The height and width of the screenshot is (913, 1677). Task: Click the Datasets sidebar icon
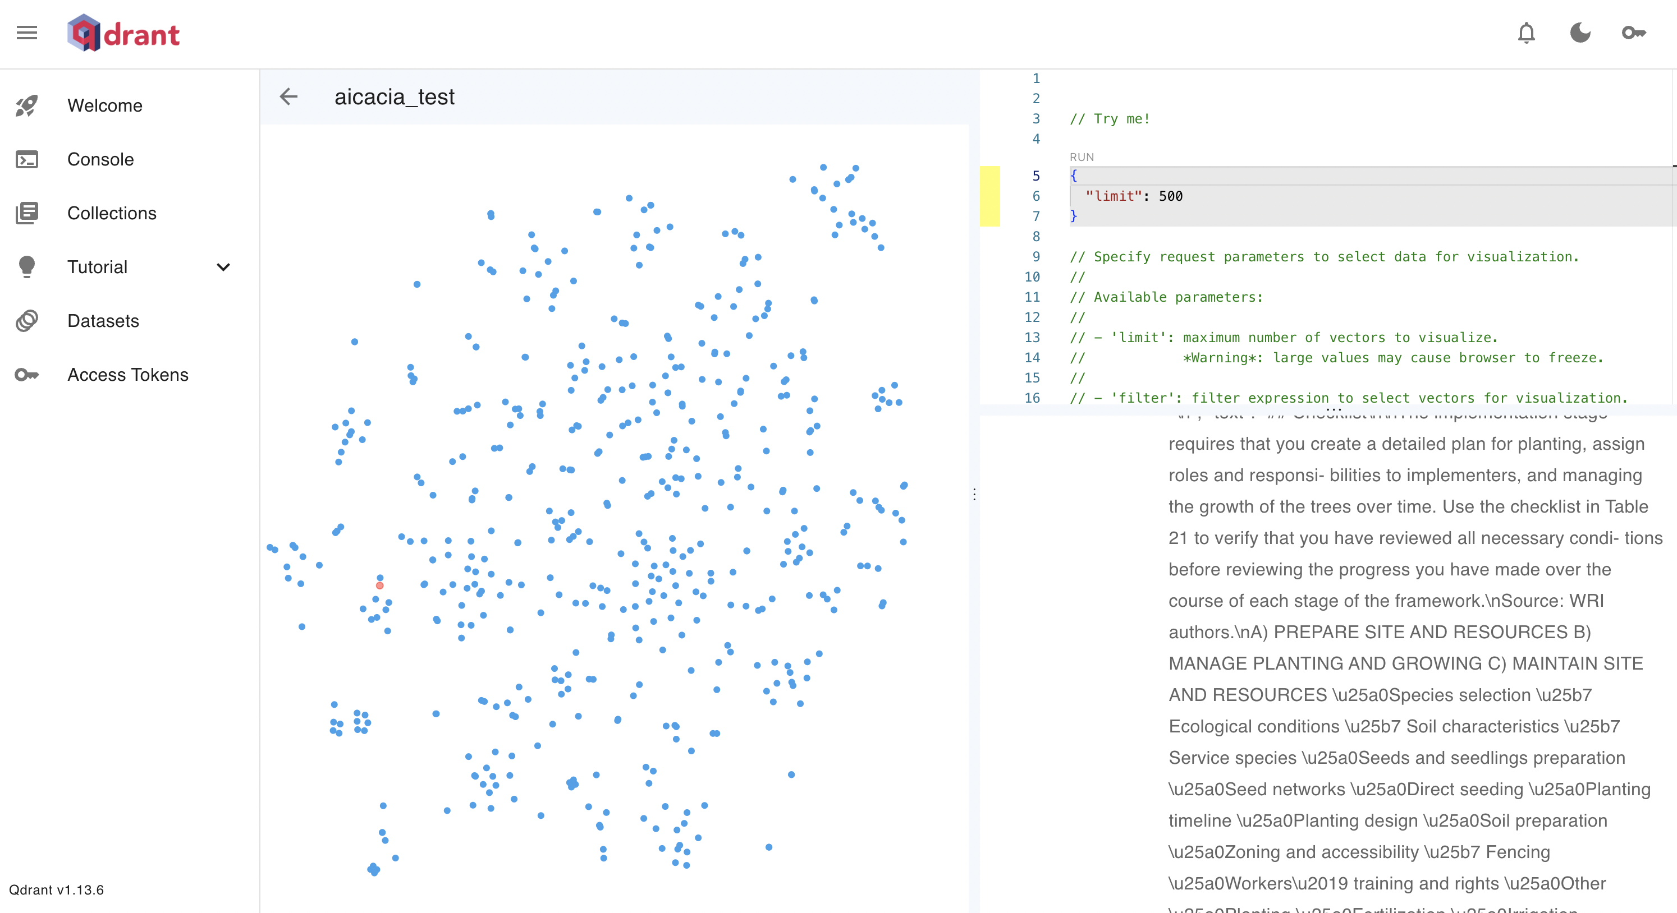(27, 321)
